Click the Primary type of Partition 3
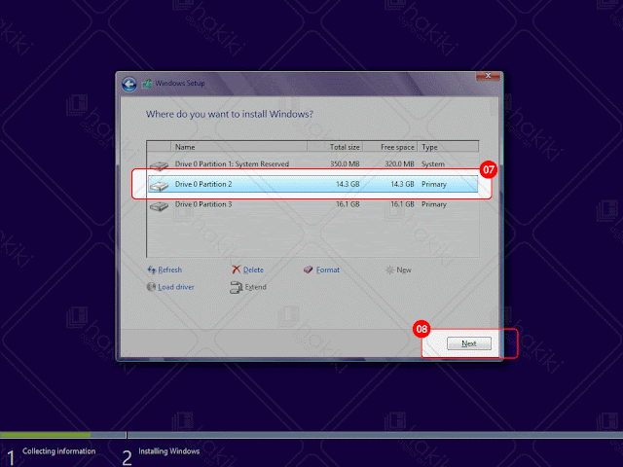Screen dimensions: 623x467 pos(434,204)
